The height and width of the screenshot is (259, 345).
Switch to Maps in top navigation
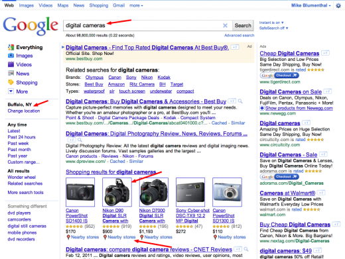pyautogui.click(x=63, y=5)
